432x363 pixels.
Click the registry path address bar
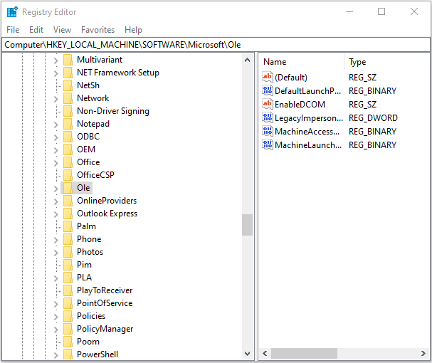point(216,45)
